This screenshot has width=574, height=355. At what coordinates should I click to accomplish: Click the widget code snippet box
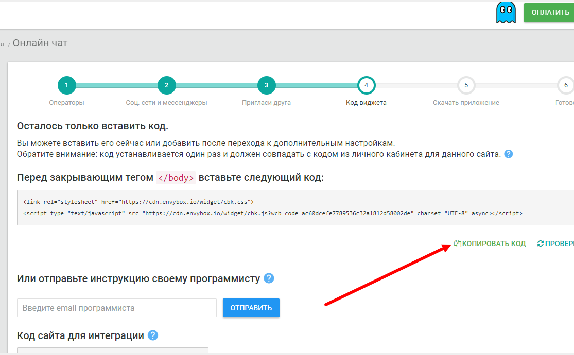click(295, 207)
